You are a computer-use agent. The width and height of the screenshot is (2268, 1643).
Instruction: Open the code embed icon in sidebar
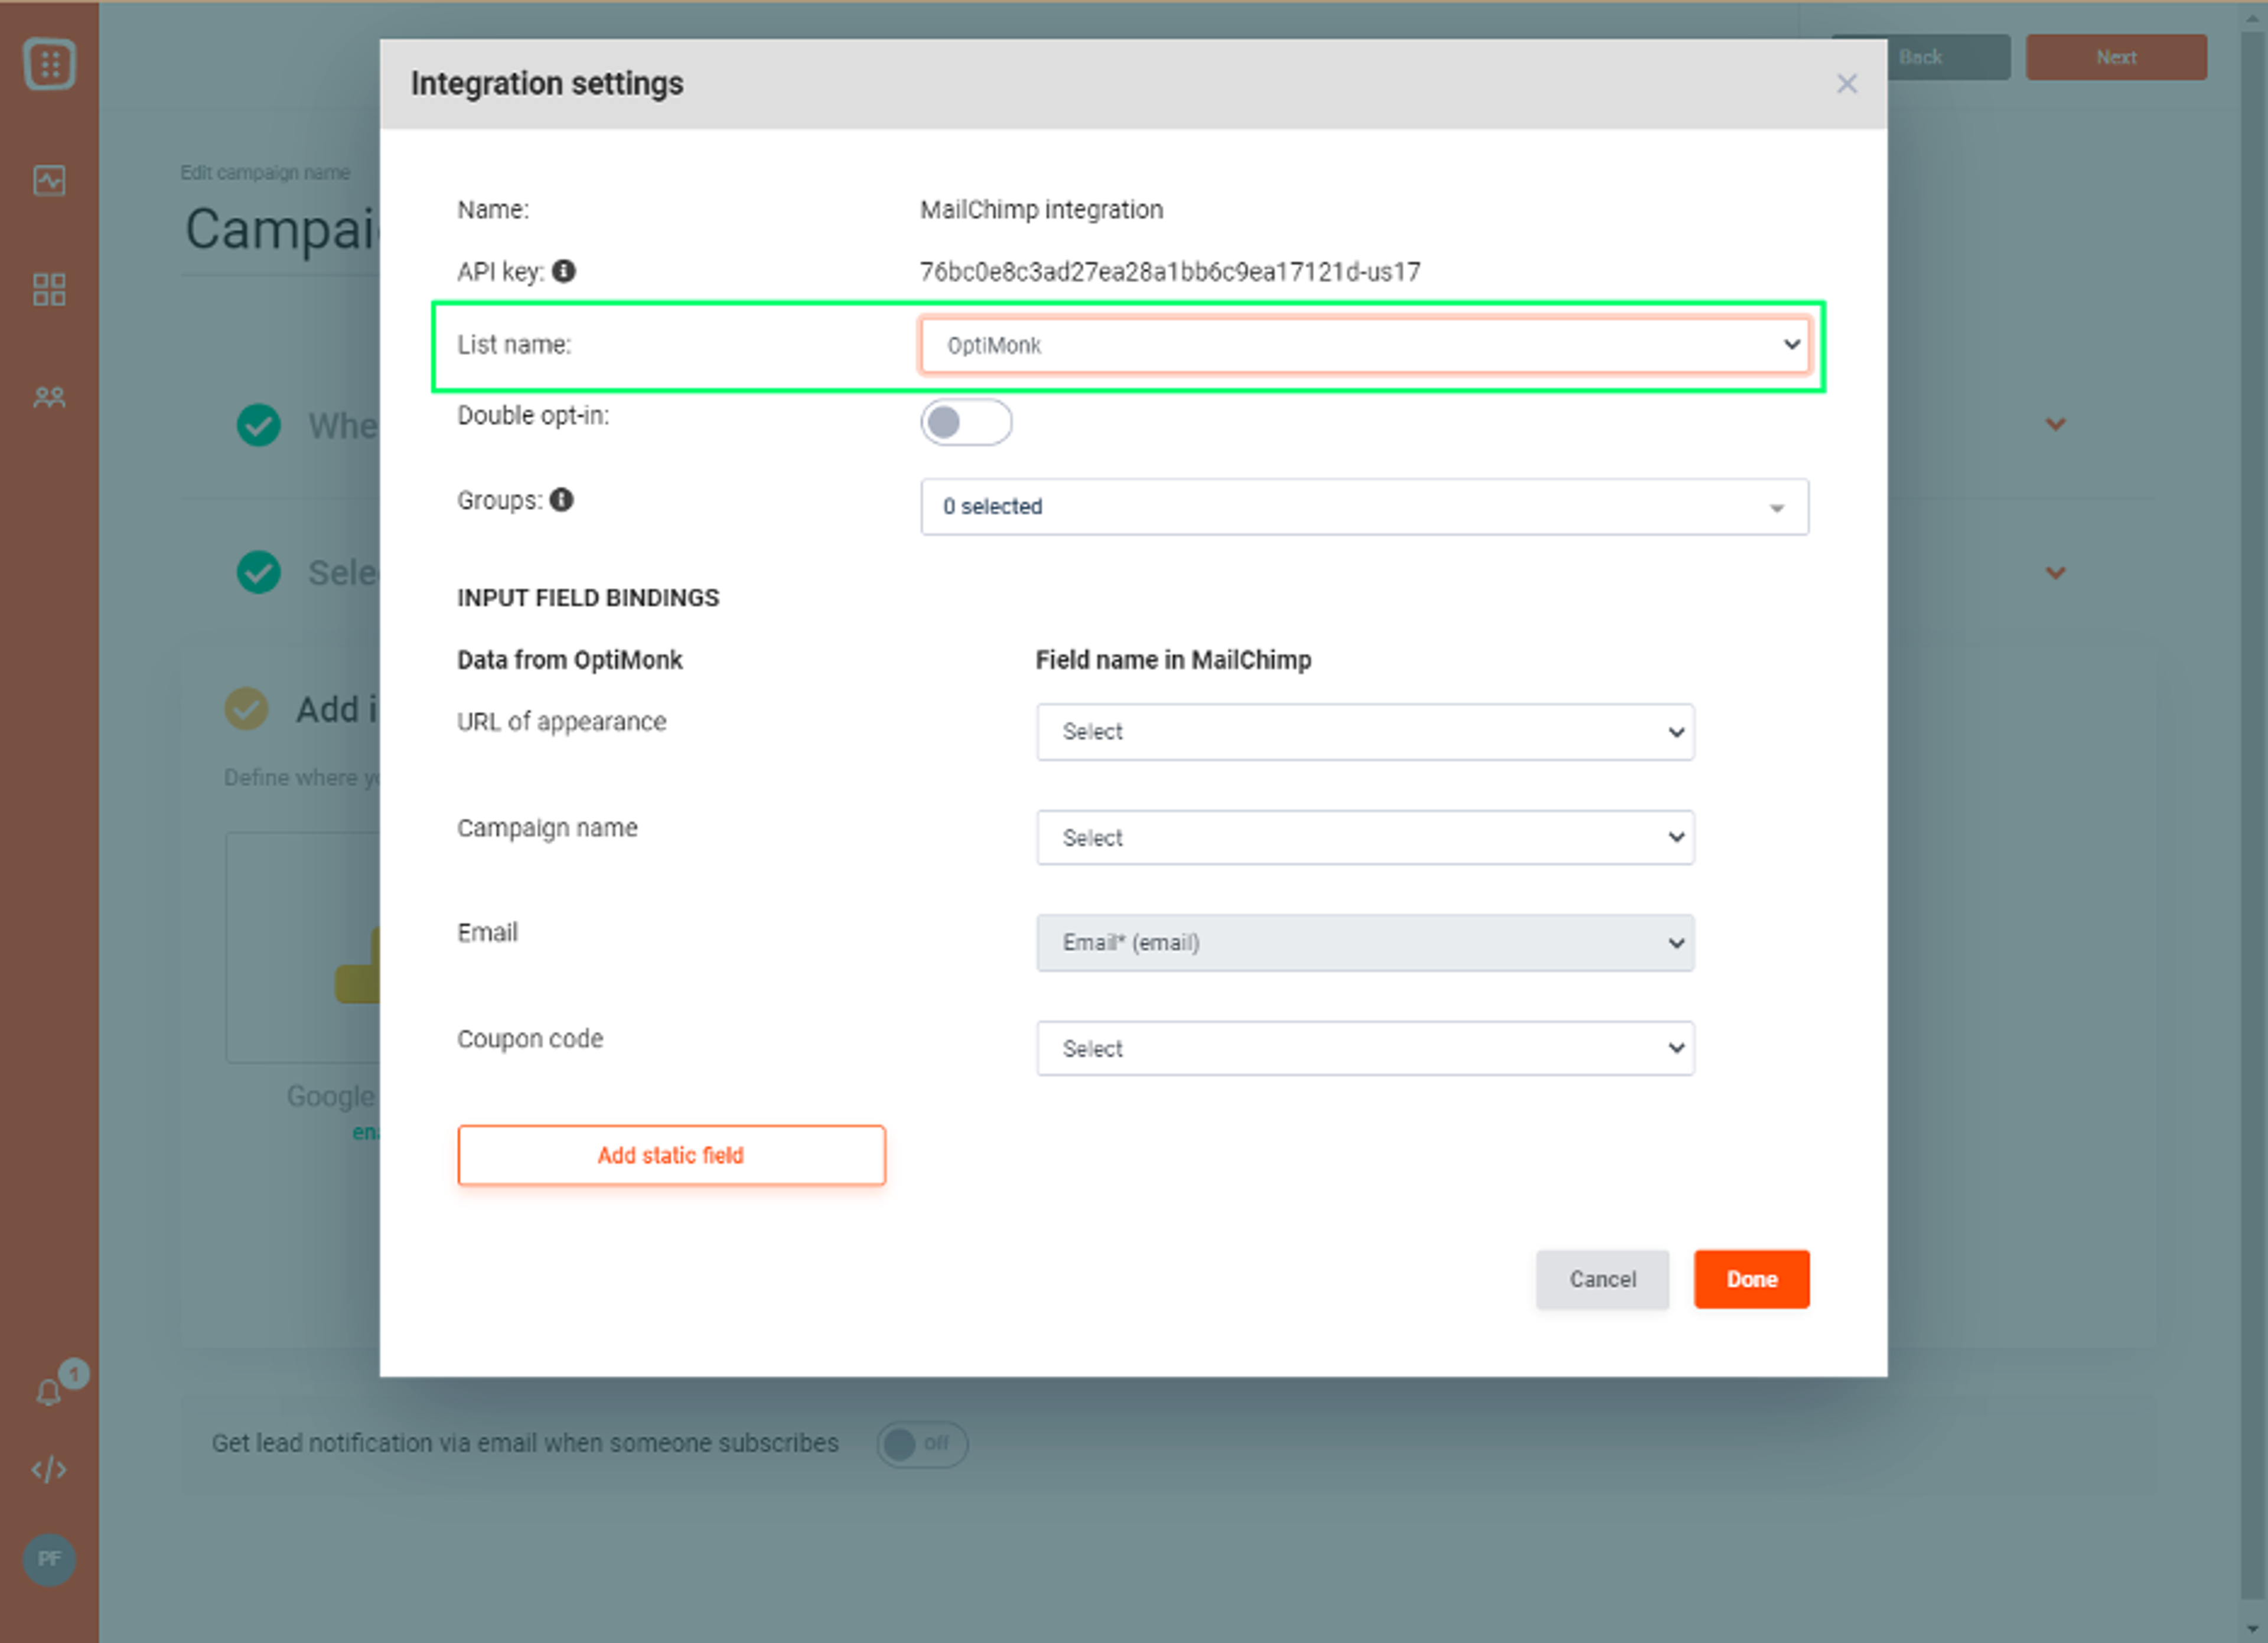(x=49, y=1469)
